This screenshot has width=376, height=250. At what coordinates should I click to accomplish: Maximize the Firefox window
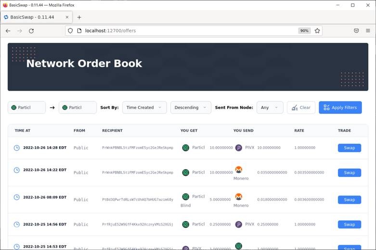pos(353,5)
